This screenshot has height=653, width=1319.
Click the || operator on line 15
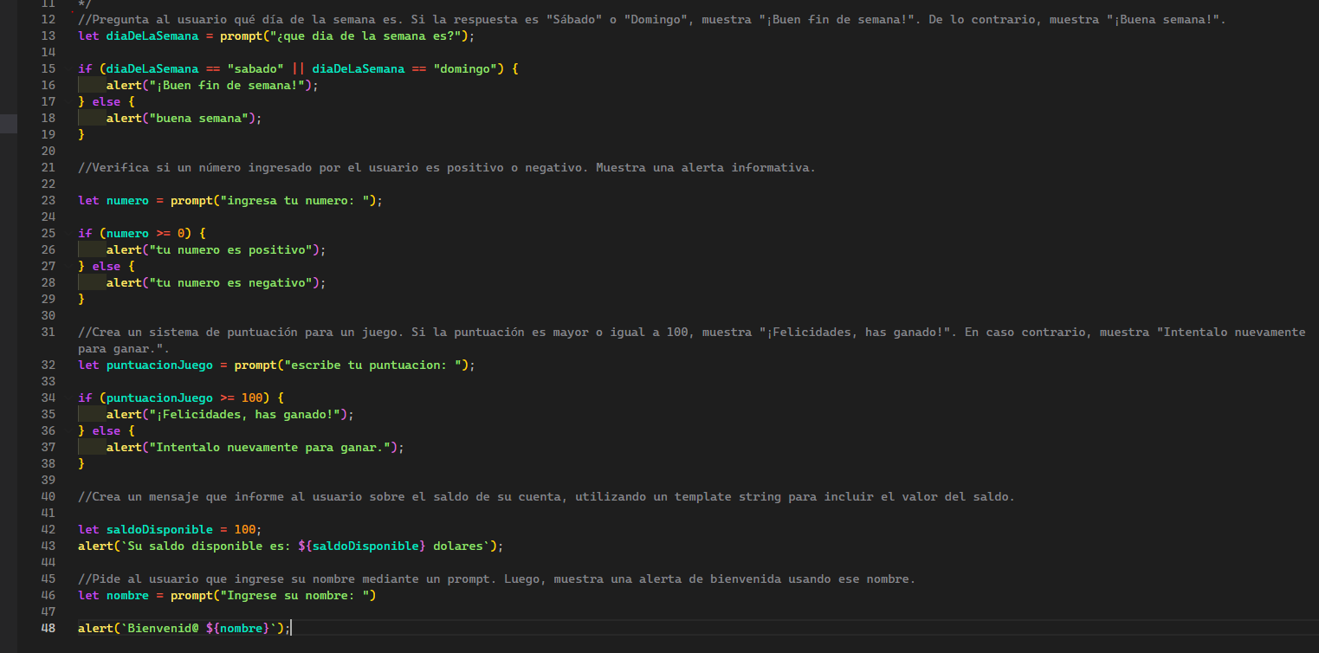click(298, 68)
